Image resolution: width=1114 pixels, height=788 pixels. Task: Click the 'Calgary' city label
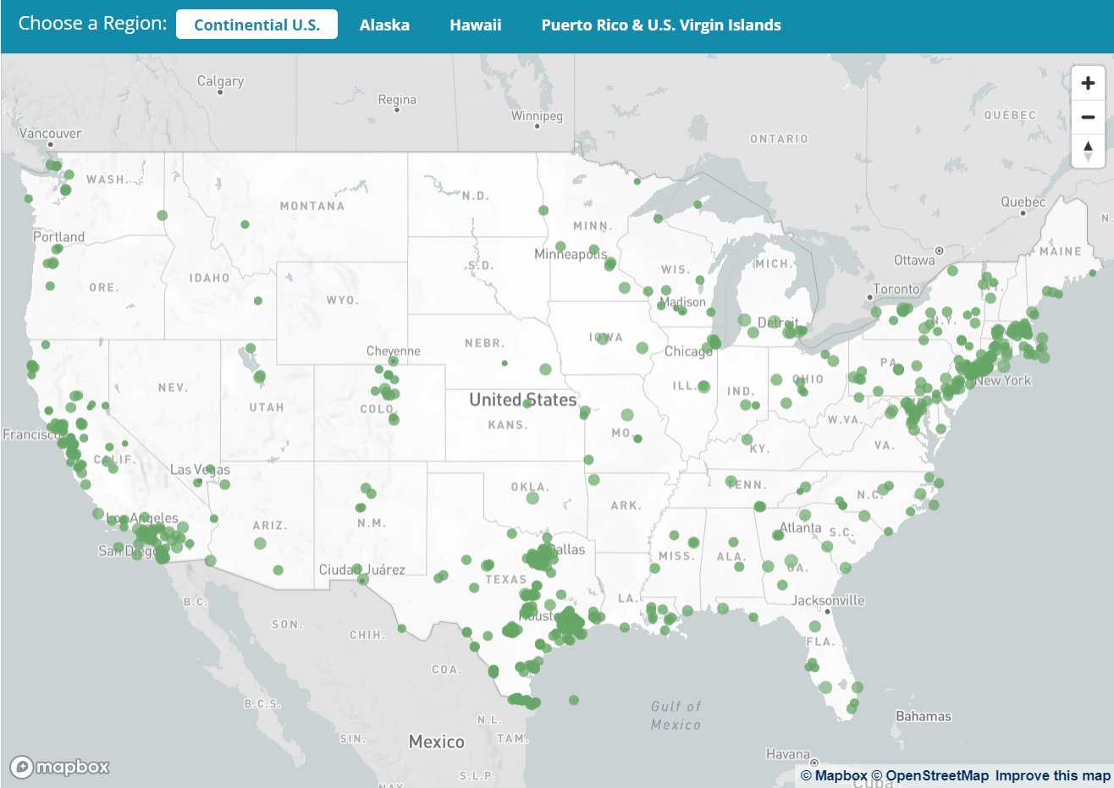[x=220, y=81]
